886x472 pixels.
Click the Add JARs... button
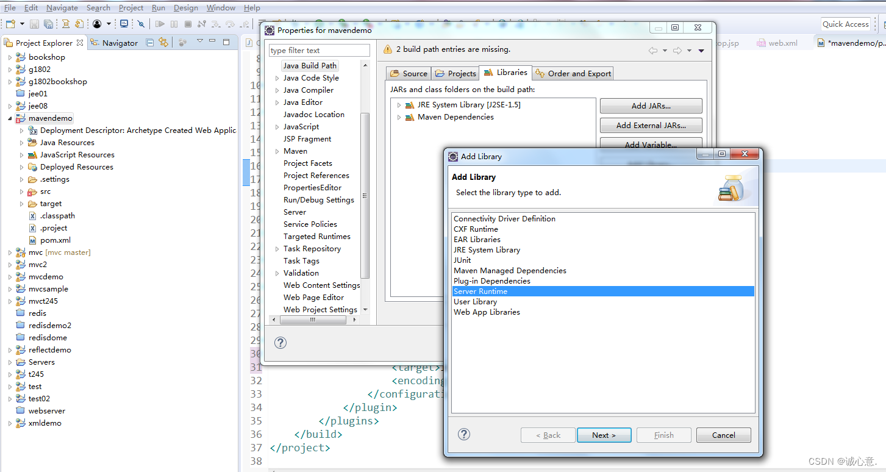[651, 105]
